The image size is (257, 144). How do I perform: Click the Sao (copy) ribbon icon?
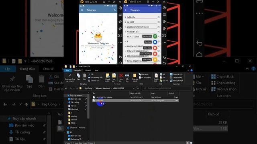(79, 77)
